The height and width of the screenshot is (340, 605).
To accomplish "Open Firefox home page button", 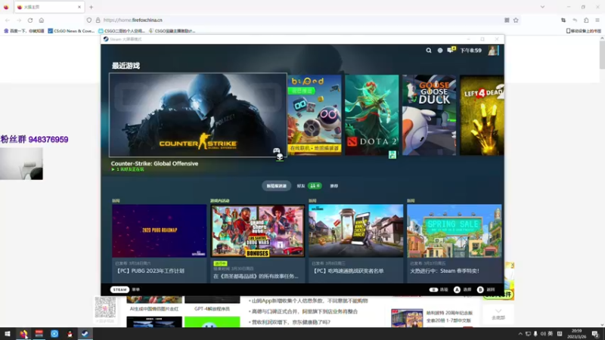I will point(42,20).
